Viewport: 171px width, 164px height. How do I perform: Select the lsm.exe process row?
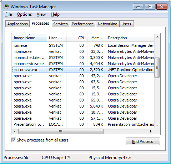pos(83,45)
